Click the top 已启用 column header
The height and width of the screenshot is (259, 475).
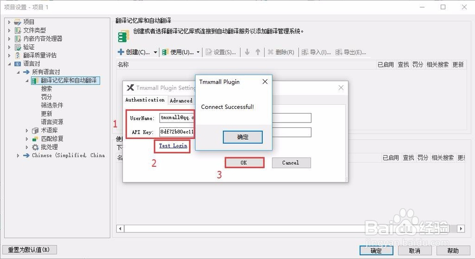(x=386, y=65)
